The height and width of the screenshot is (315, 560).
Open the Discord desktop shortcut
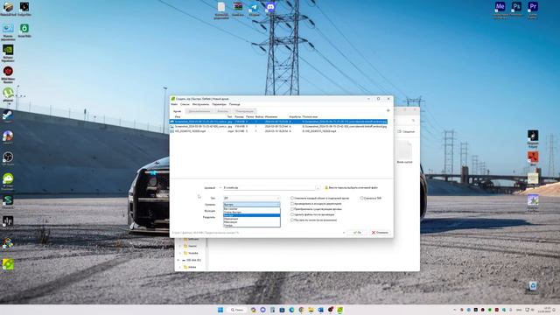(270, 7)
